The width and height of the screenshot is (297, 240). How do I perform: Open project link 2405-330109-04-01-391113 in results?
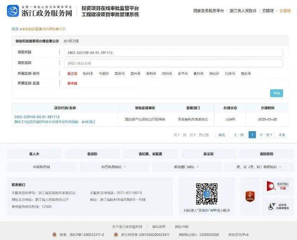click(x=37, y=117)
